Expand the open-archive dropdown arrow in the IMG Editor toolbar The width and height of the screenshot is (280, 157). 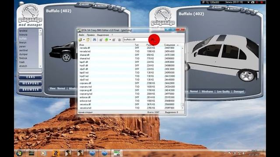(x=84, y=40)
